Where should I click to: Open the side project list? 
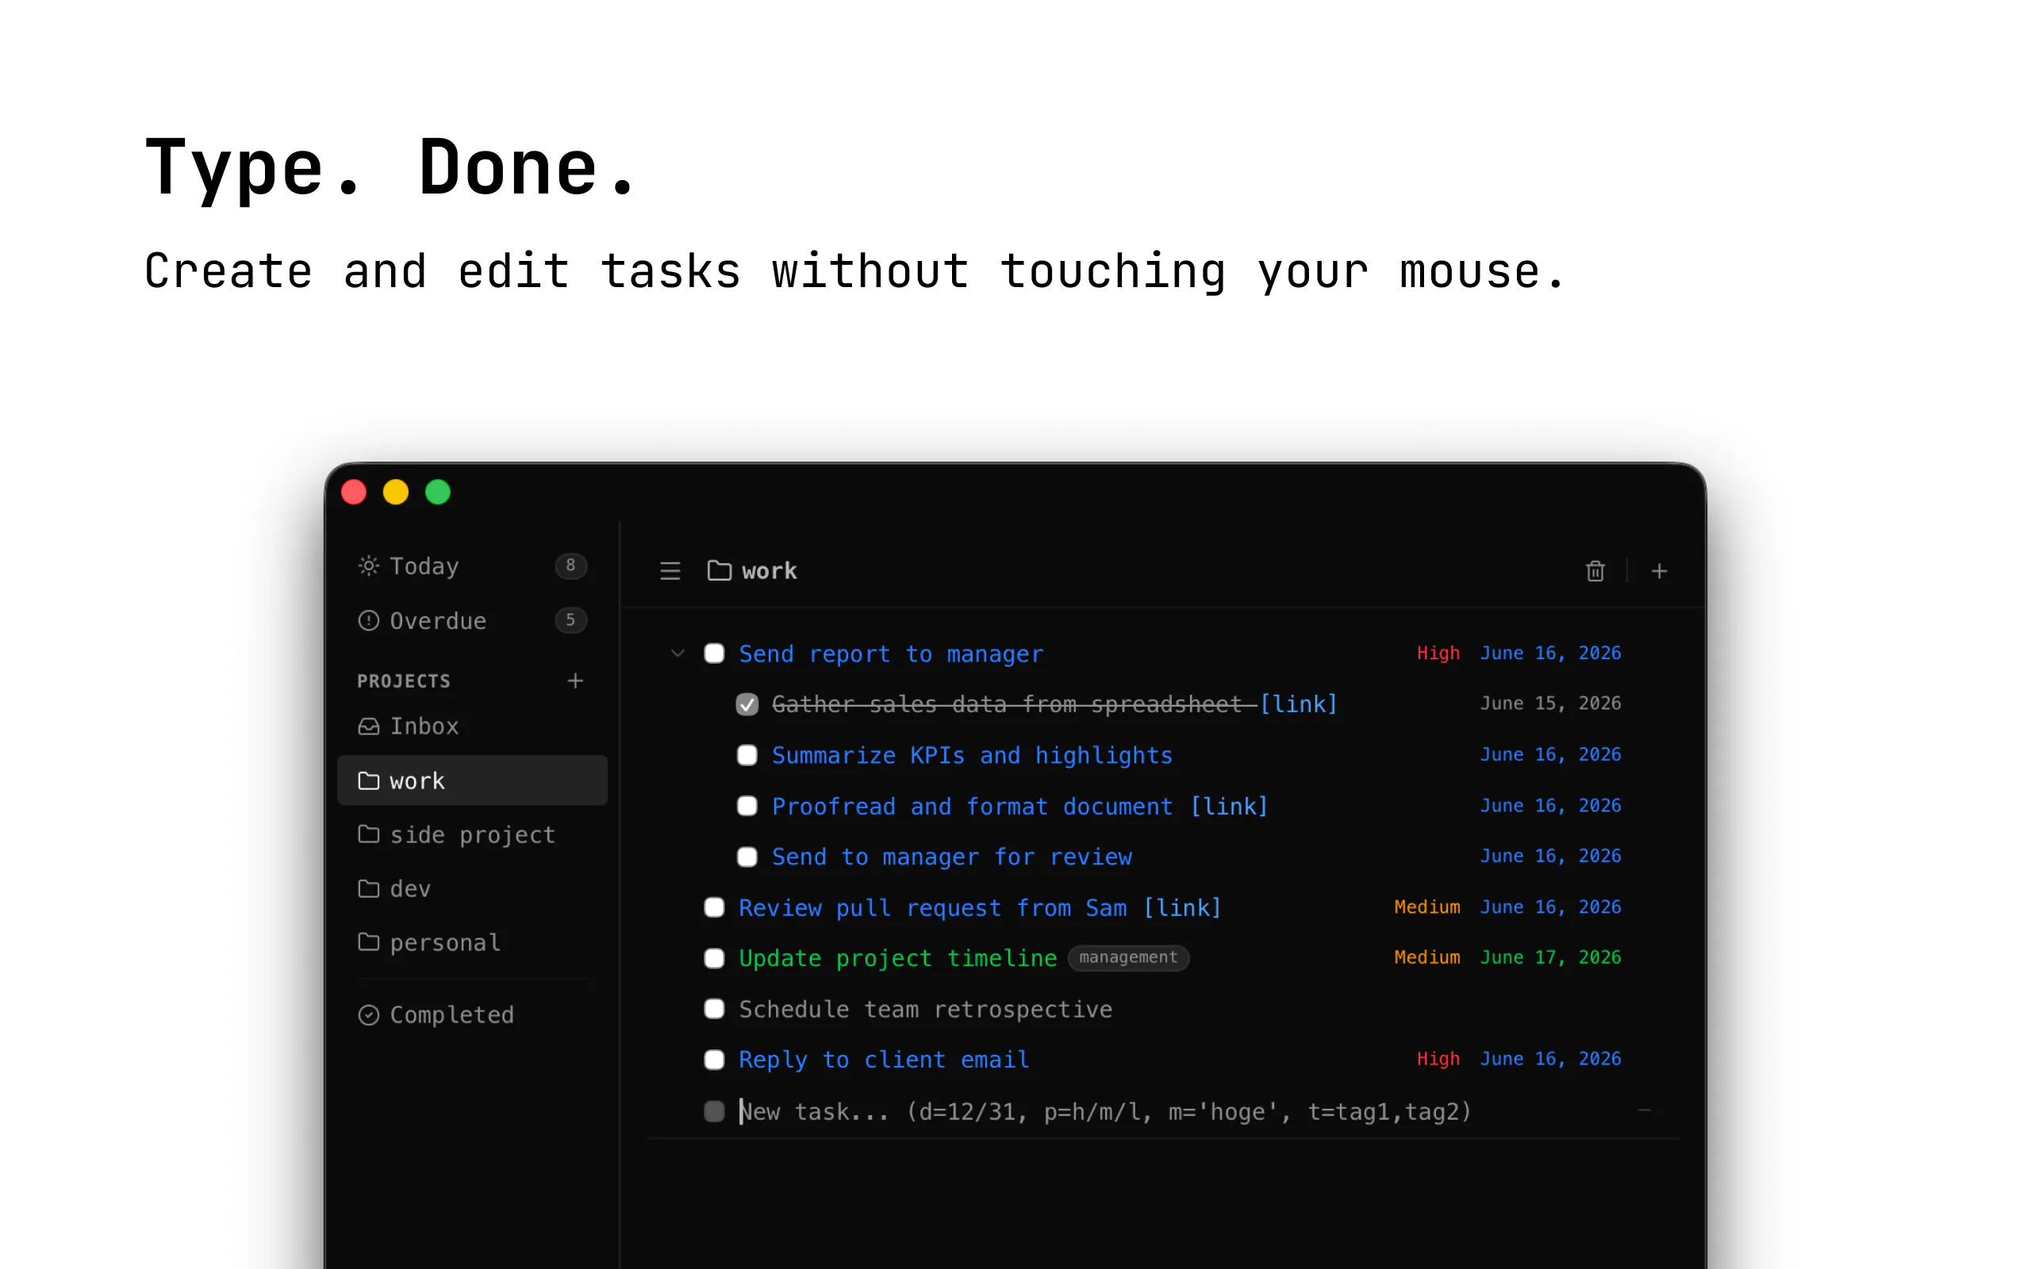tap(472, 834)
